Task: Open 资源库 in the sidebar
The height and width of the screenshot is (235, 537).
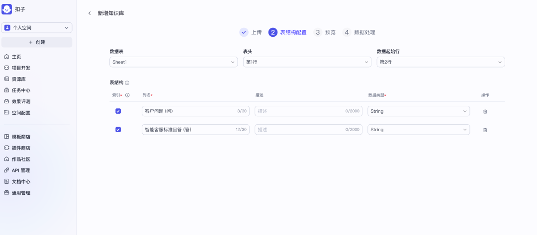Action: pos(20,79)
